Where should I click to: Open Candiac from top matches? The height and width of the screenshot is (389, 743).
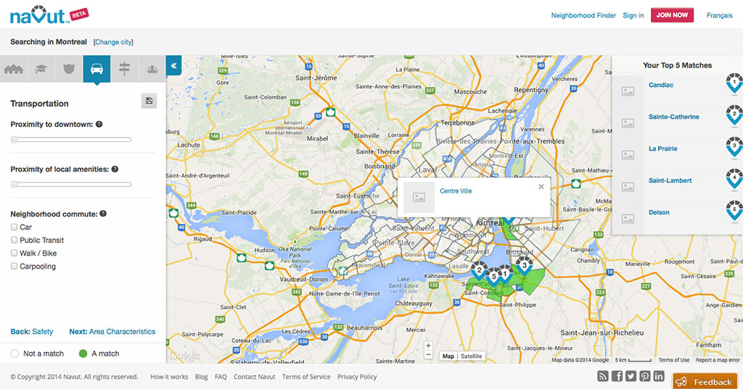661,85
